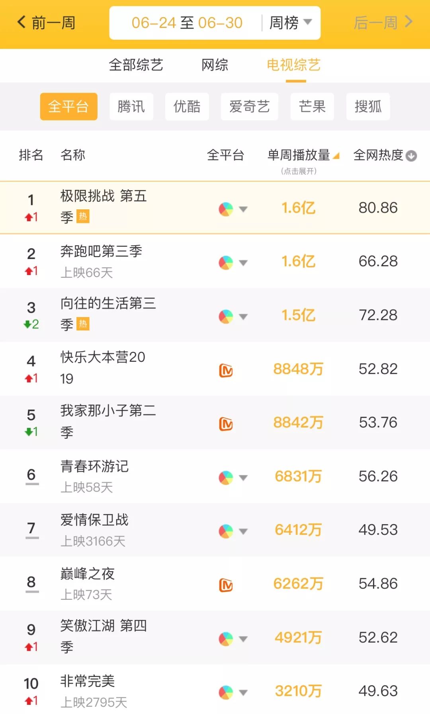
Task: Filter by 腾讯 platform
Action: (131, 107)
